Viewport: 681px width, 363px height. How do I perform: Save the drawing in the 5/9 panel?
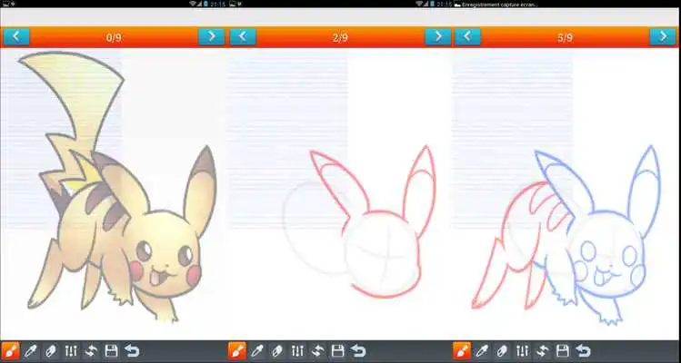[x=563, y=351]
